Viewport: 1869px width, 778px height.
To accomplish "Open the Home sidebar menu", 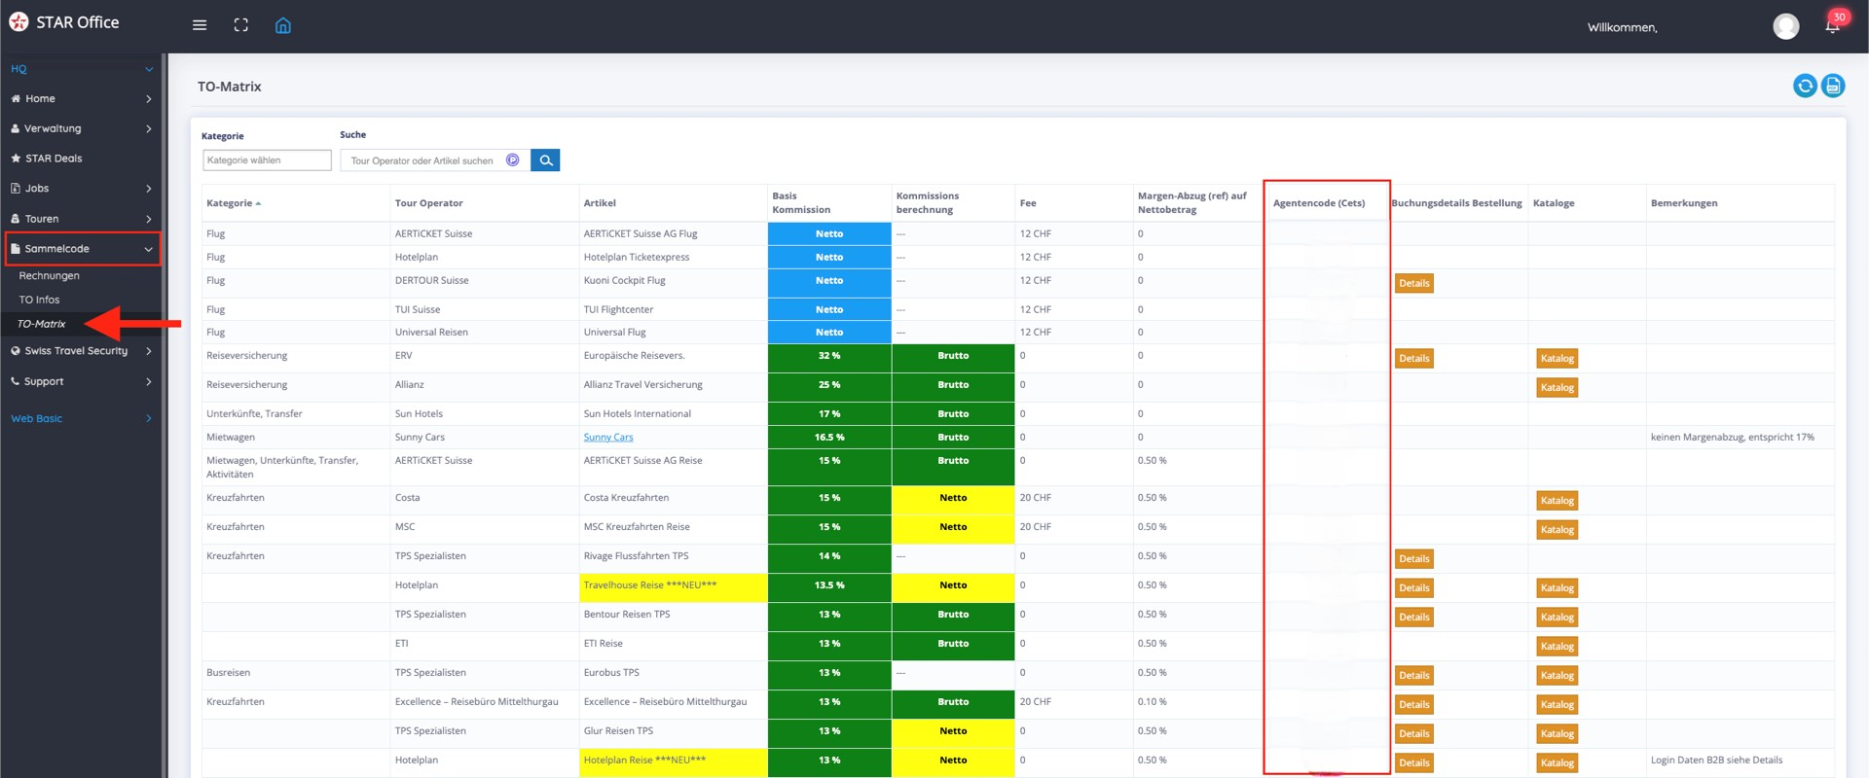I will 82,98.
